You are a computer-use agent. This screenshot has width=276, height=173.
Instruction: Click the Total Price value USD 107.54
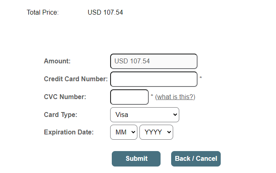(105, 13)
